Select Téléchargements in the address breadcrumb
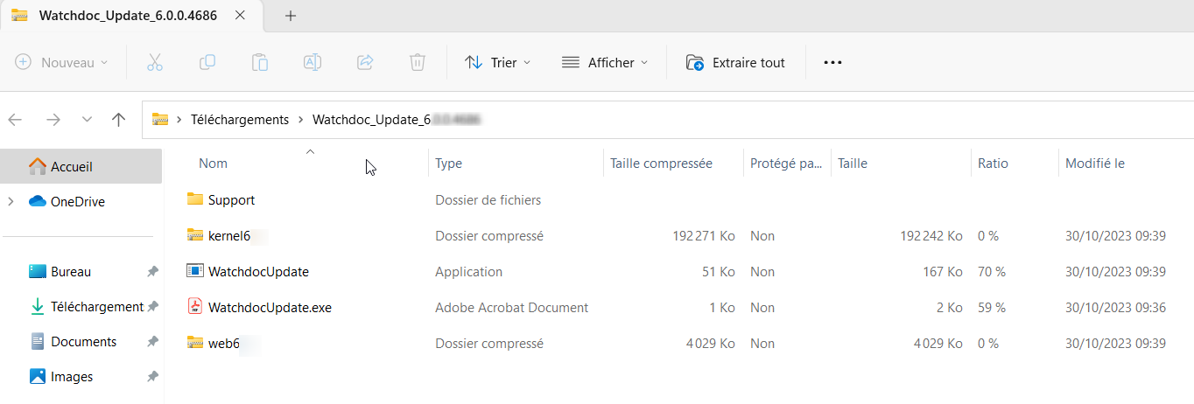Screen dimensions: 1194x404 [x=239, y=120]
